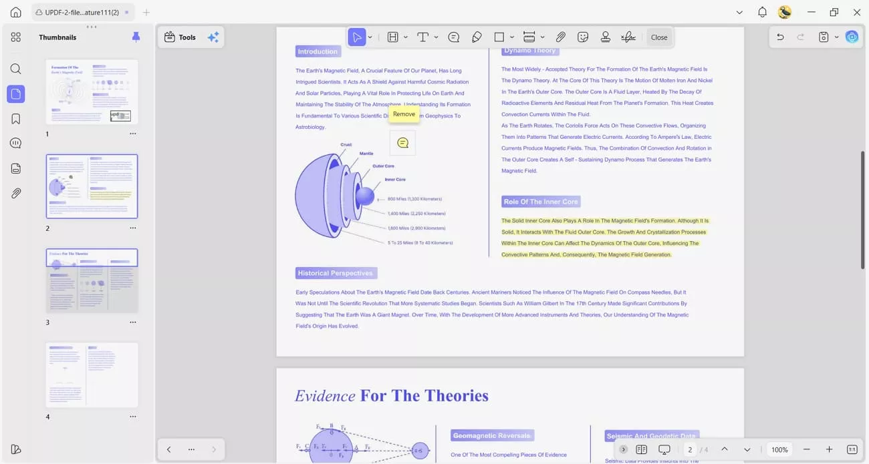The image size is (869, 464).
Task: Select the Shape tool
Action: [499, 37]
